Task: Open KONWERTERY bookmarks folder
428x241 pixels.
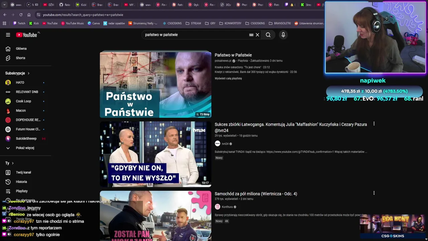Action: coord(230,23)
